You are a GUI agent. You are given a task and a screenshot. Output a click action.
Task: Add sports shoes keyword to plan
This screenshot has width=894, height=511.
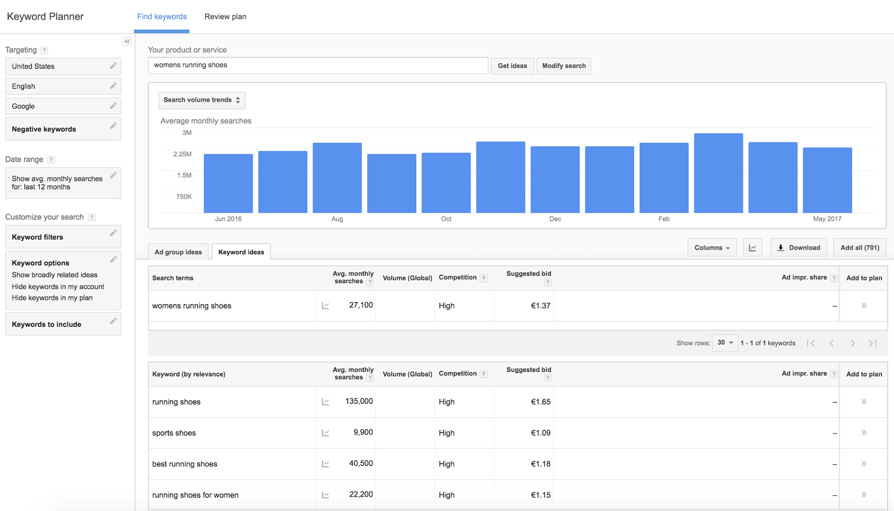tap(864, 433)
